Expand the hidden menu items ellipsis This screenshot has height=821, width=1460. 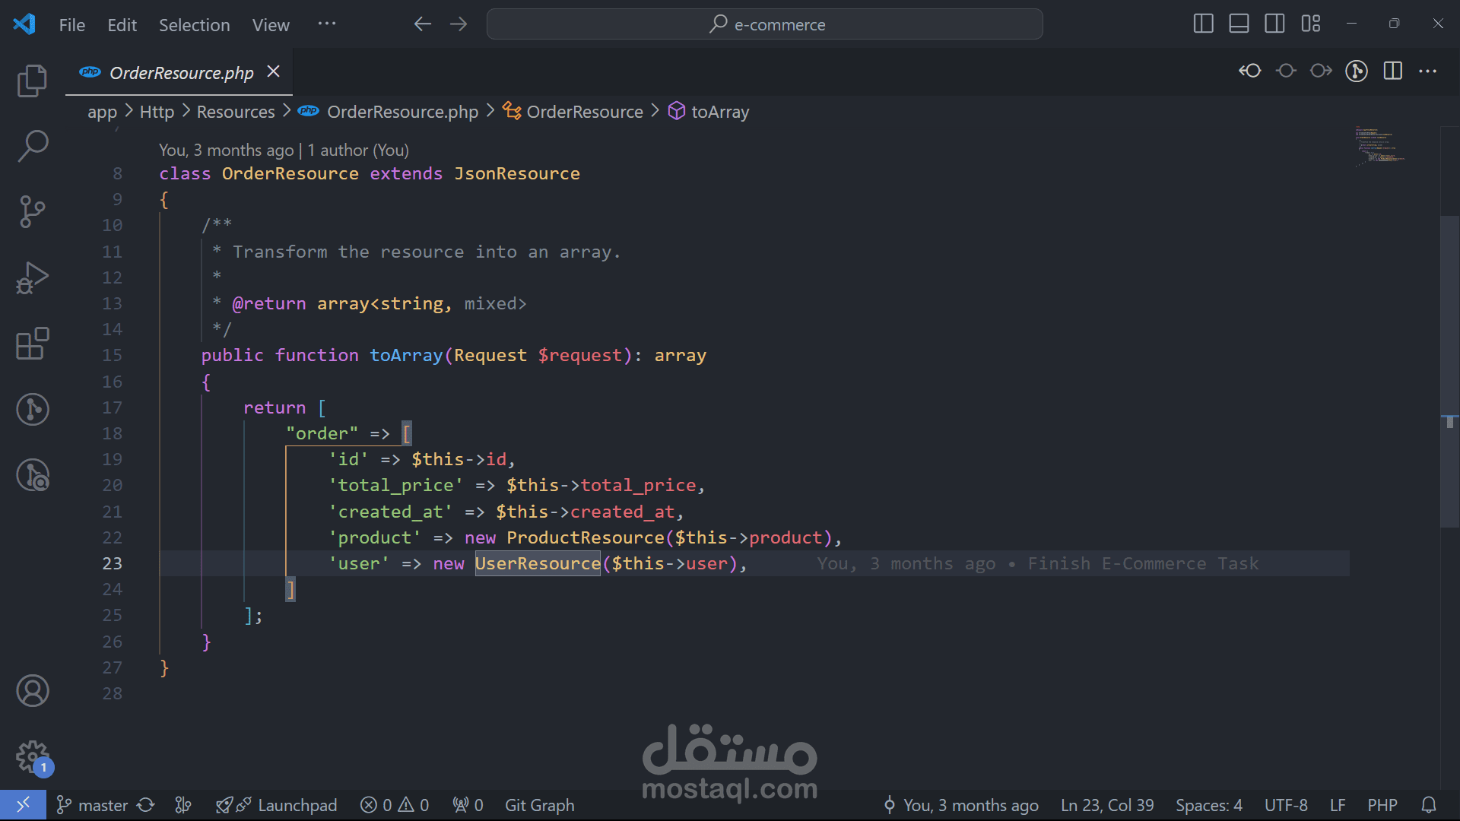pyautogui.click(x=327, y=24)
